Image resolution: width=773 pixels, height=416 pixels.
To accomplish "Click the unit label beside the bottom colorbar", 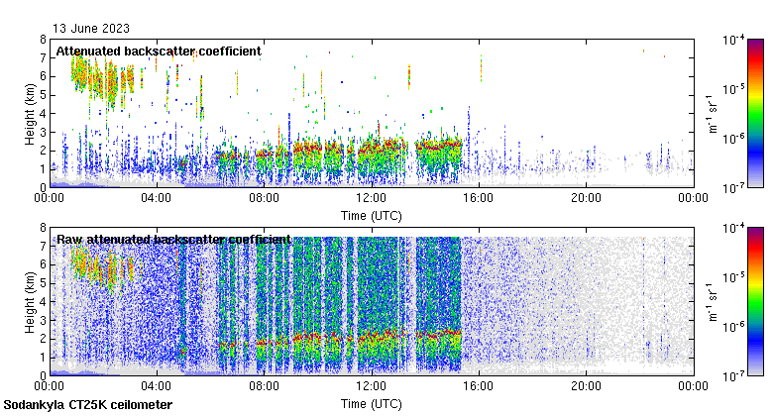I will pyautogui.click(x=714, y=302).
